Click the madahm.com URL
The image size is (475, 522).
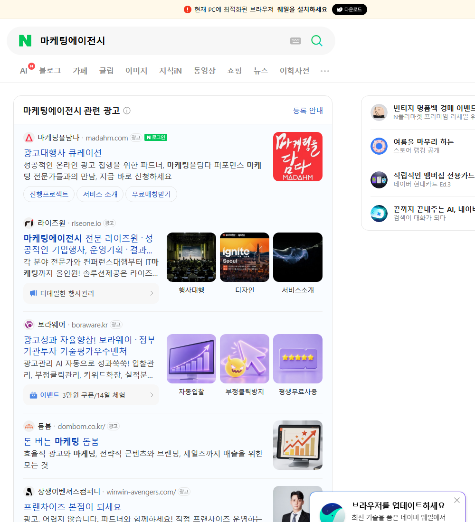click(107, 138)
